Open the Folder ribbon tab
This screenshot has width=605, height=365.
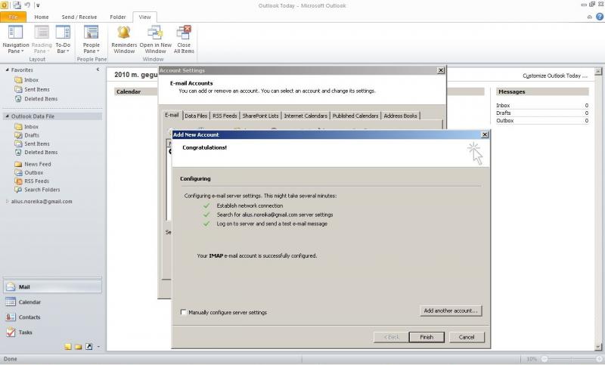coord(118,17)
